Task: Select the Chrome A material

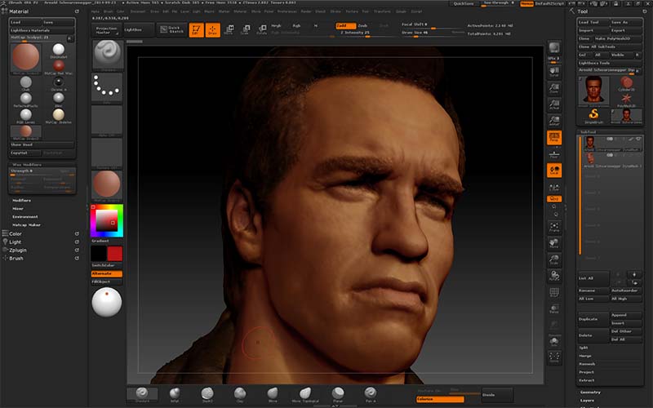Action: 59,84
